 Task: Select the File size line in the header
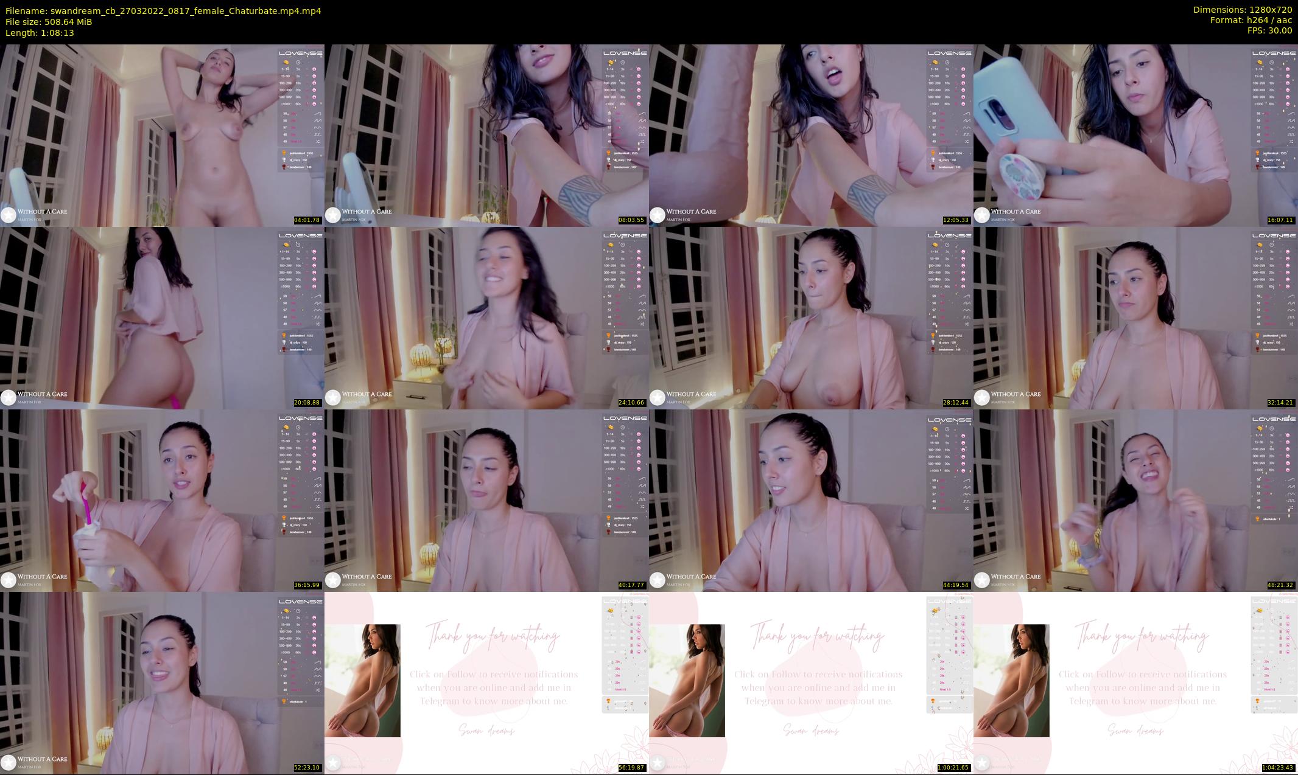tap(49, 22)
